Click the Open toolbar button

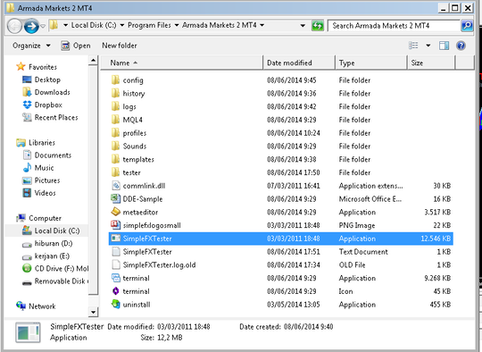point(76,46)
